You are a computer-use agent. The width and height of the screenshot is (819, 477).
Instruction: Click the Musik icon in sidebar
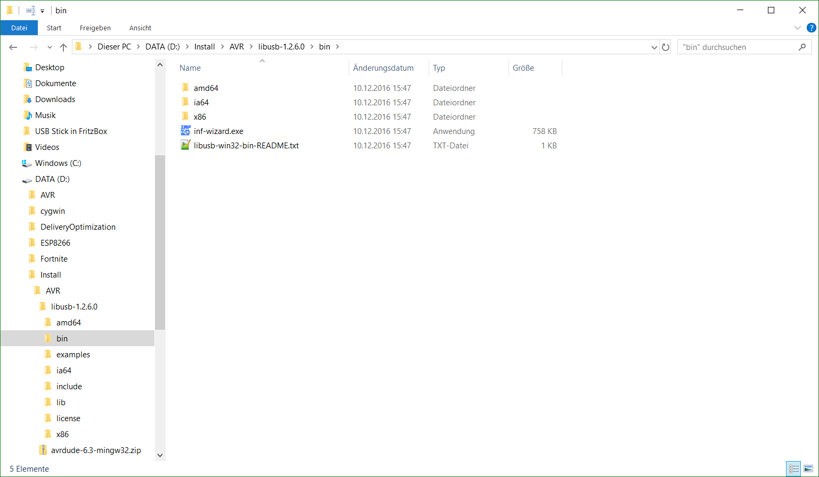coord(28,115)
